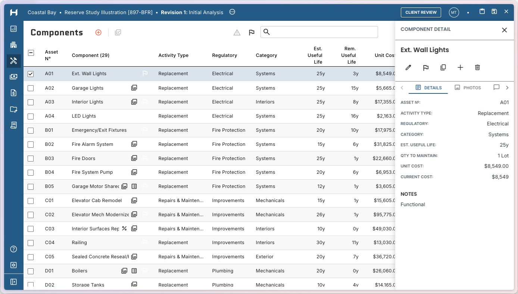
Task: Toggle the select-all checkbox in the table header
Action: coord(31,52)
